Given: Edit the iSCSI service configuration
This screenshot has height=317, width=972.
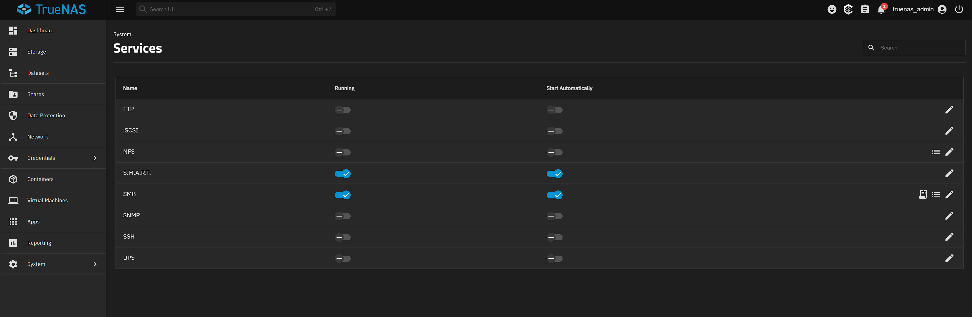Looking at the screenshot, I should click(x=949, y=131).
